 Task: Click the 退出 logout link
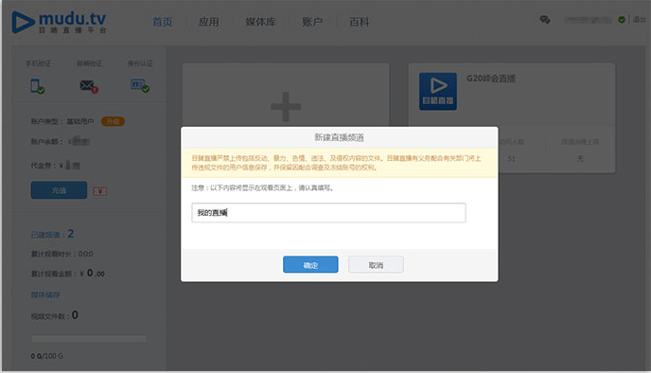[x=639, y=20]
